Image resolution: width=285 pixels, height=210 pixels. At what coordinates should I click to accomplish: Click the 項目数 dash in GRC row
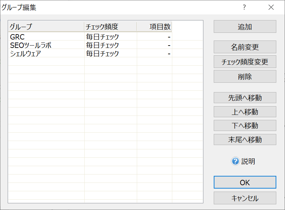169,37
